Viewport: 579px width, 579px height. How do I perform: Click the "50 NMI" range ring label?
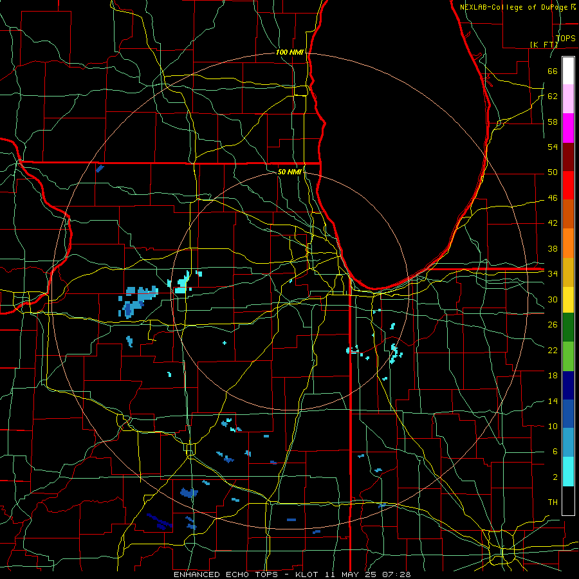(289, 172)
